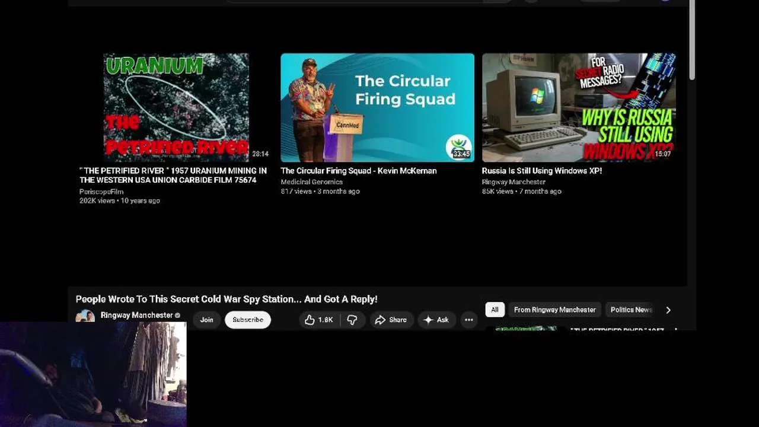Screen dimensions: 759x427
Task: Select From Ringway Manchester chip
Action: point(555,310)
